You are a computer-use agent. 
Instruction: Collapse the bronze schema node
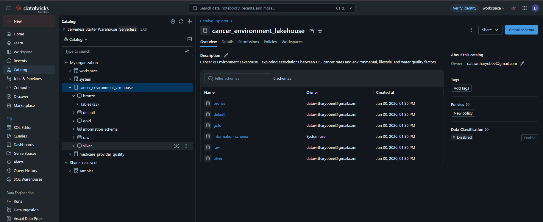coord(74,96)
